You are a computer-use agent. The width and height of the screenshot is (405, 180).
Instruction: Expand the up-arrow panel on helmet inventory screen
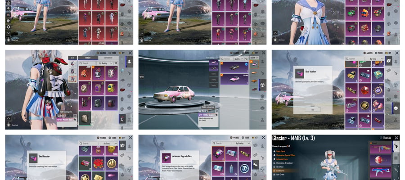[275, 33]
